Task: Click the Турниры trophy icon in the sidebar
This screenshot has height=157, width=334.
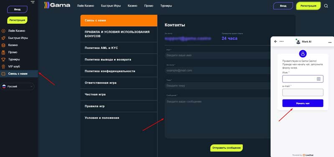Action: point(3,60)
